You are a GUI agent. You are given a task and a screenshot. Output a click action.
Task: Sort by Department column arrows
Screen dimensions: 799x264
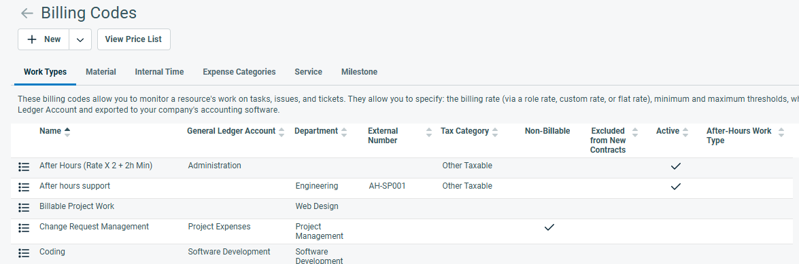click(x=344, y=132)
